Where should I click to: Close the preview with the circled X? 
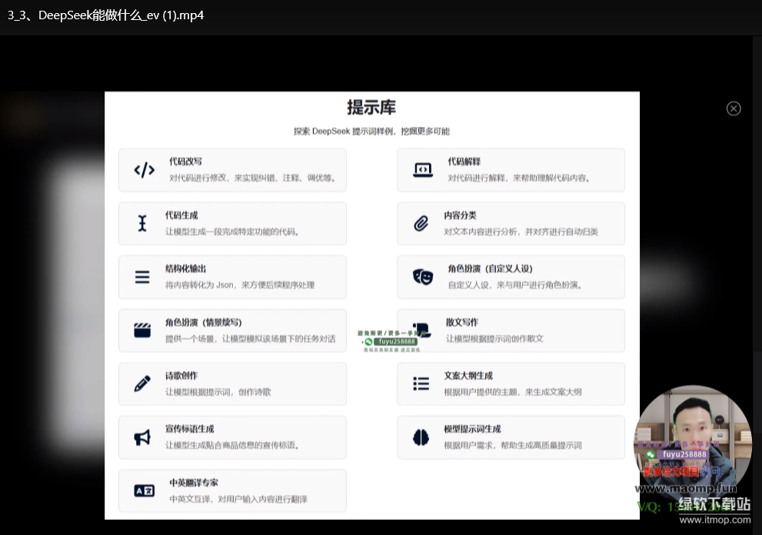[734, 108]
